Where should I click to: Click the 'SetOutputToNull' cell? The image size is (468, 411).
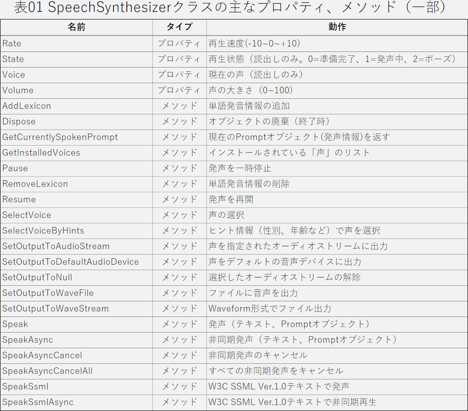(x=76, y=278)
